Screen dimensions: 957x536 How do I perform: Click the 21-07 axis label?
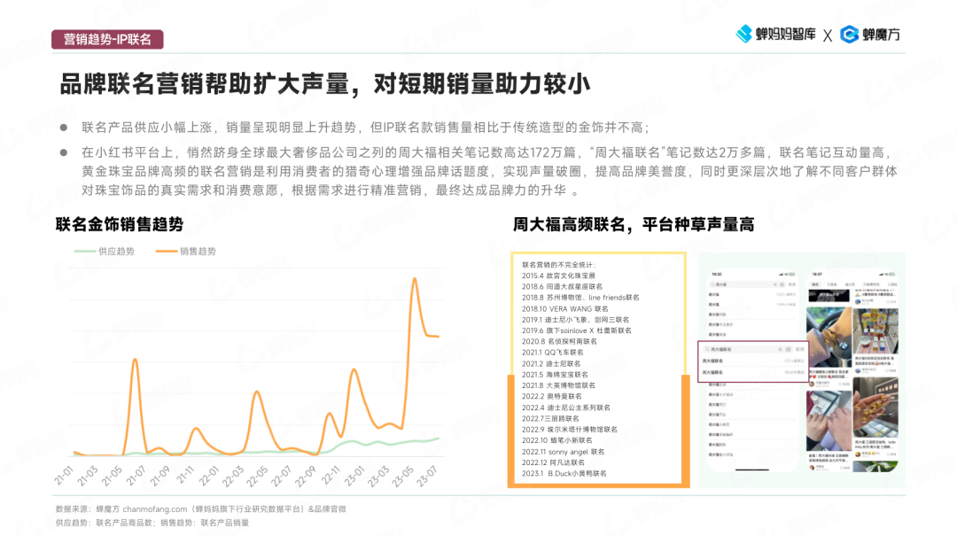tap(136, 475)
